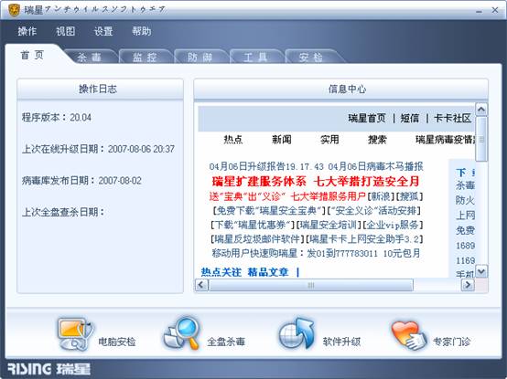Open the 04月06日升级报告19.17.43 link
This screenshot has height=379, width=507.
[x=266, y=166]
